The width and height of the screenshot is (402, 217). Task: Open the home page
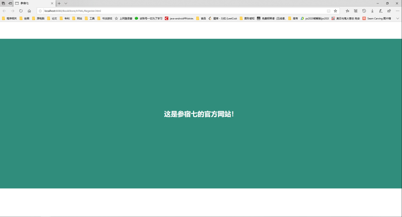[x=29, y=11]
